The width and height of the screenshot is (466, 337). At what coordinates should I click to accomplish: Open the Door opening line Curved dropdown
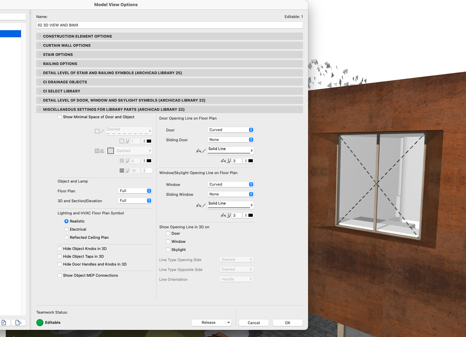click(x=230, y=130)
